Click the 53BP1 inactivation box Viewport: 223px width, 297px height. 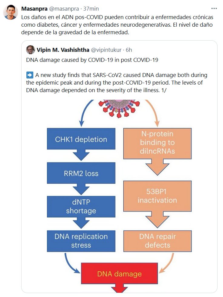pyautogui.click(x=157, y=196)
